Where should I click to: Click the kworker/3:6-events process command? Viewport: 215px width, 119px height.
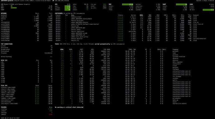click(x=179, y=103)
